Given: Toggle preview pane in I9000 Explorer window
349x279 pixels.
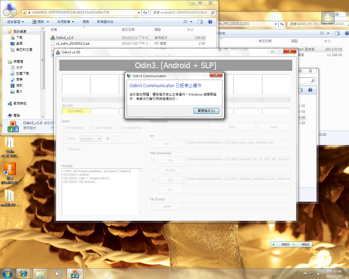Looking at the screenshot, I should pyautogui.click(x=337, y=33).
